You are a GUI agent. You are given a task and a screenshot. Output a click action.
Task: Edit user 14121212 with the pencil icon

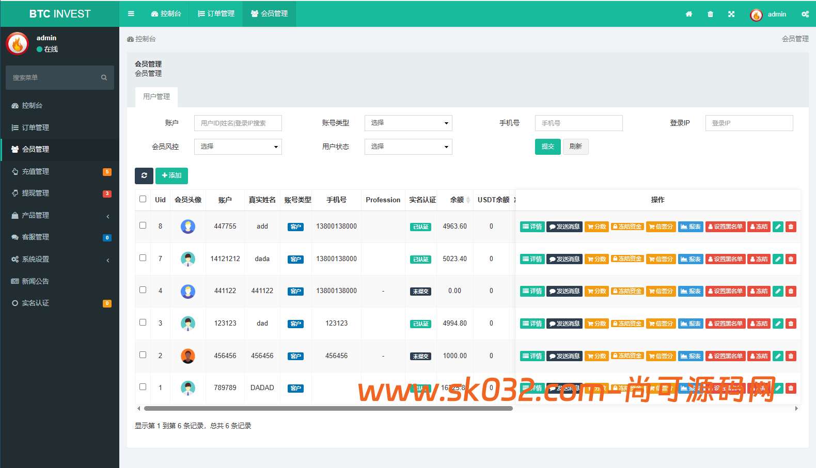[778, 259]
